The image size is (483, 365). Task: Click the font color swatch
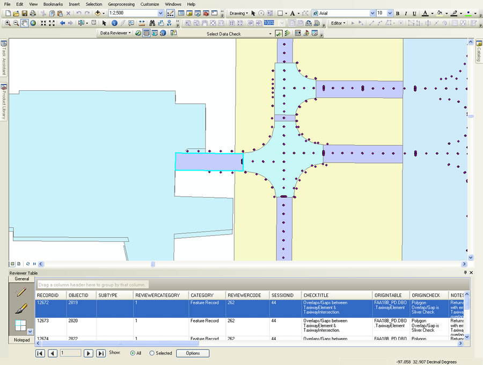425,13
